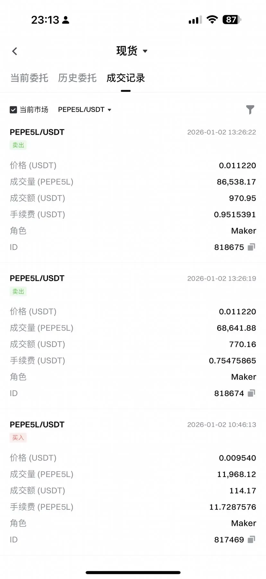Tap the red 买入 tag
This screenshot has height=579, width=266.
coord(18,437)
